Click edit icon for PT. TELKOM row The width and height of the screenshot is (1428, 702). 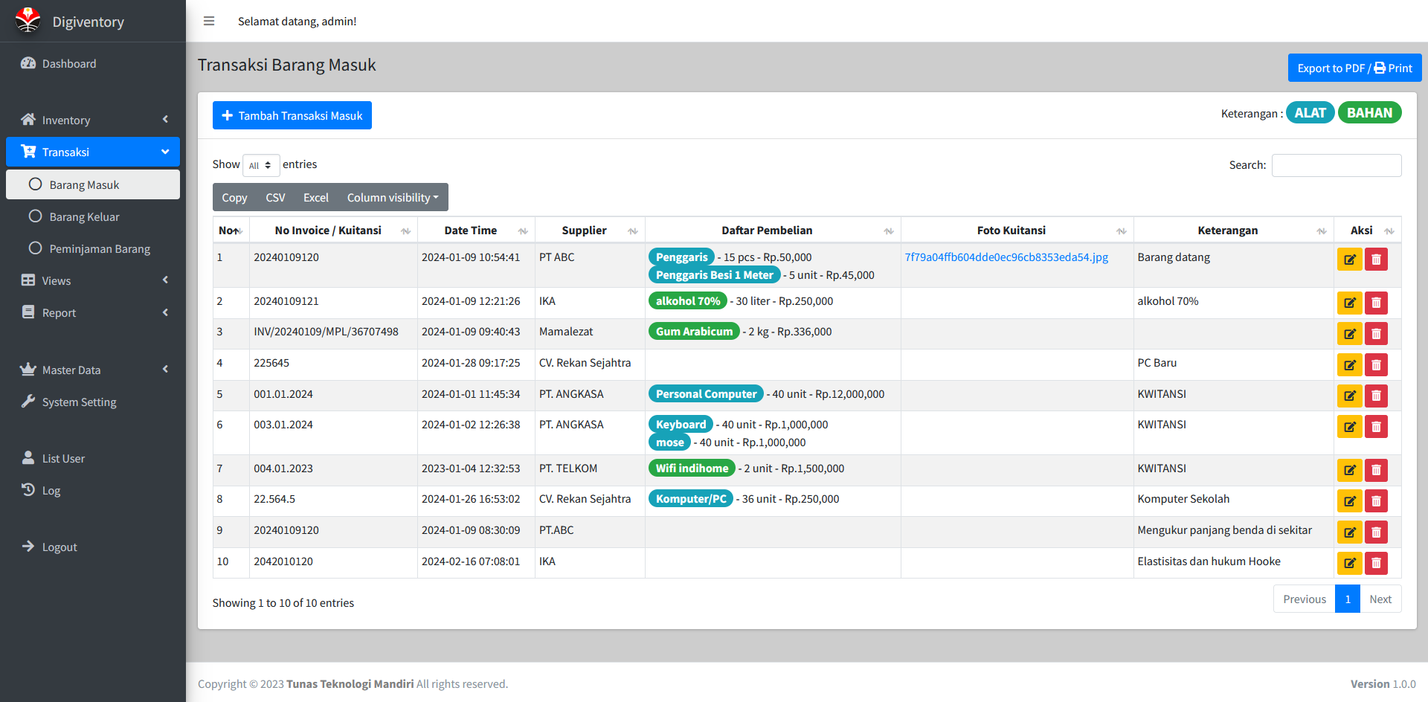point(1349,470)
